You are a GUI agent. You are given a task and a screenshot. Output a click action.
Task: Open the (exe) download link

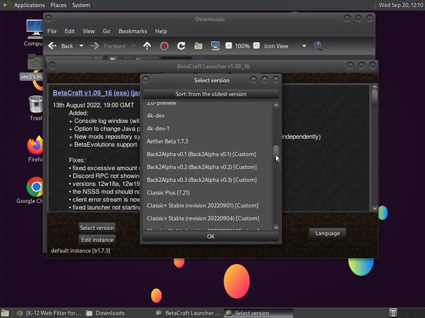pyautogui.click(x=121, y=93)
